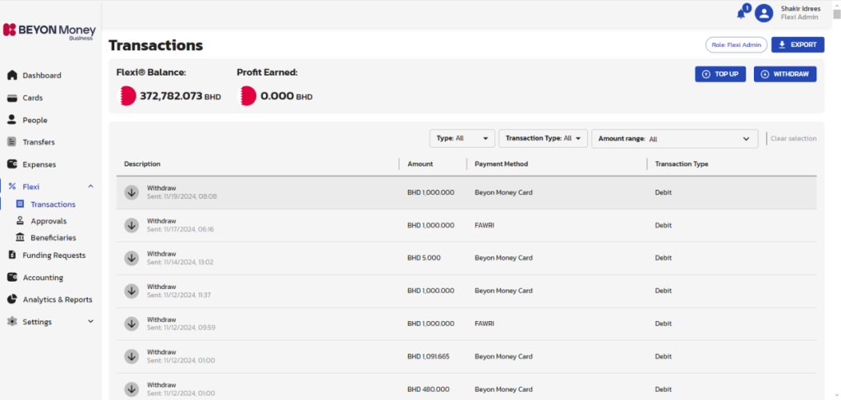Click the WITHDRAW button
The height and width of the screenshot is (400, 841).
click(785, 74)
